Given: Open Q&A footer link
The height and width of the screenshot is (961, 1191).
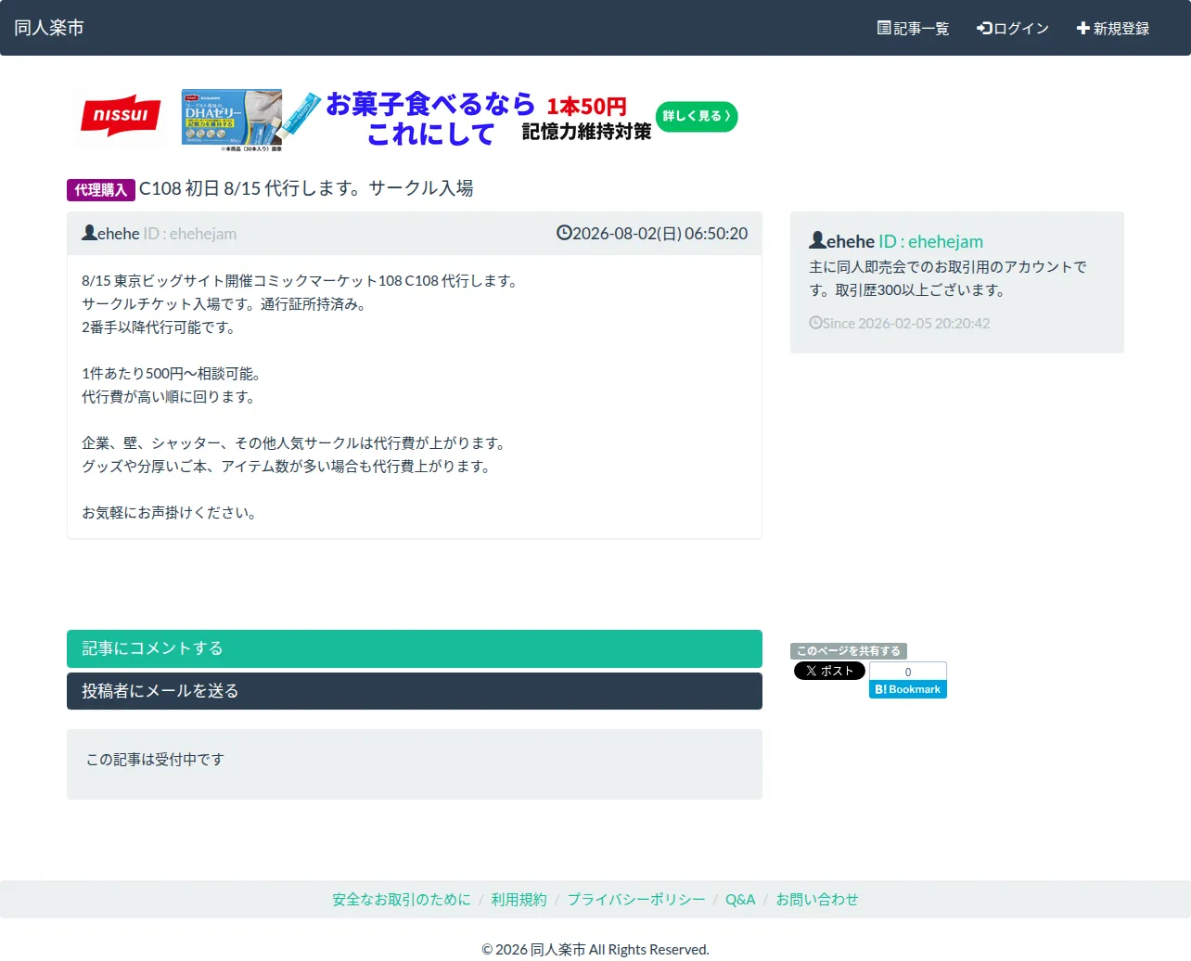Looking at the screenshot, I should 740,900.
